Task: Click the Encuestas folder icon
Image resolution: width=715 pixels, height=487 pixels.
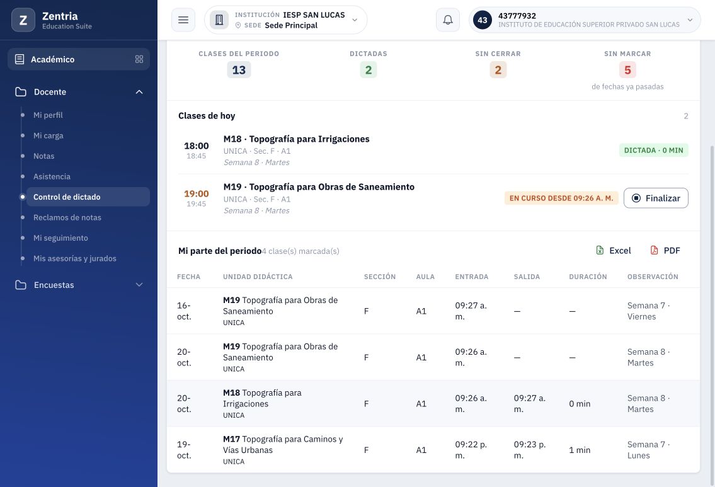Action: 21,285
